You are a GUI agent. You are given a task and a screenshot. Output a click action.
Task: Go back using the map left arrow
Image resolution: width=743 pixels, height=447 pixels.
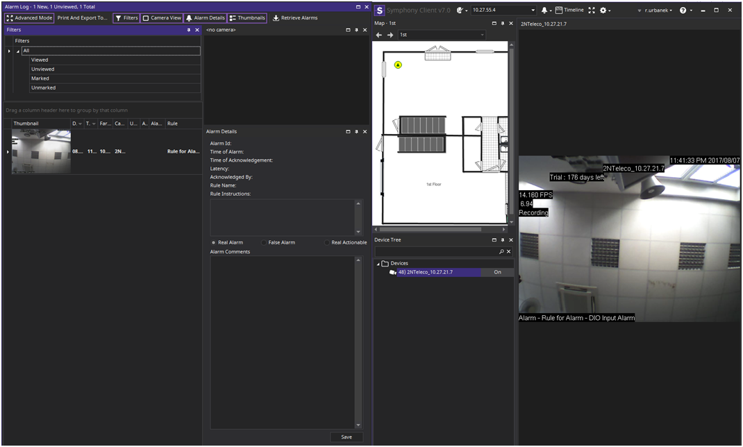380,35
